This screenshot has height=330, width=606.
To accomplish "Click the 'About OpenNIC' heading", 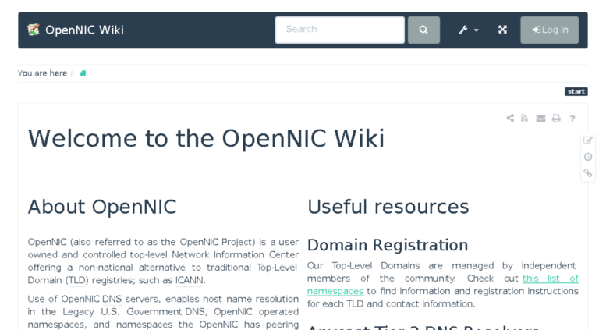I will pos(102,207).
